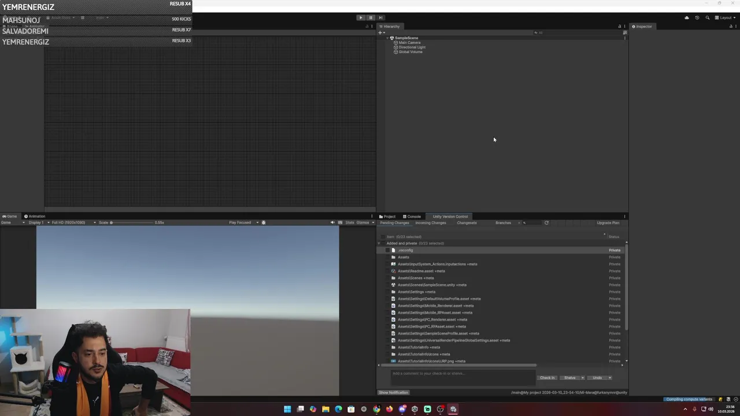Switch to the Console tab
Screen dimensions: 740x416
(412, 217)
